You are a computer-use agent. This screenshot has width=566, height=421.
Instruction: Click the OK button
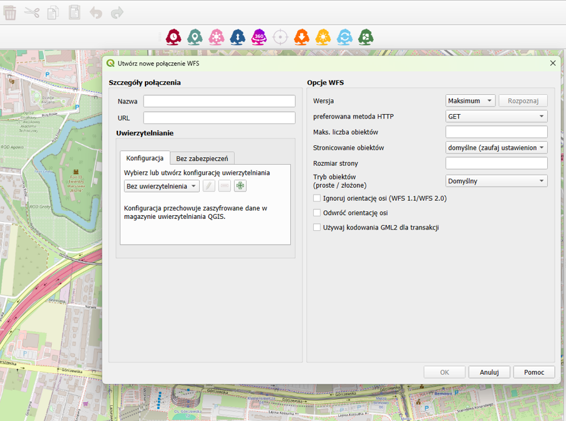[x=444, y=372]
